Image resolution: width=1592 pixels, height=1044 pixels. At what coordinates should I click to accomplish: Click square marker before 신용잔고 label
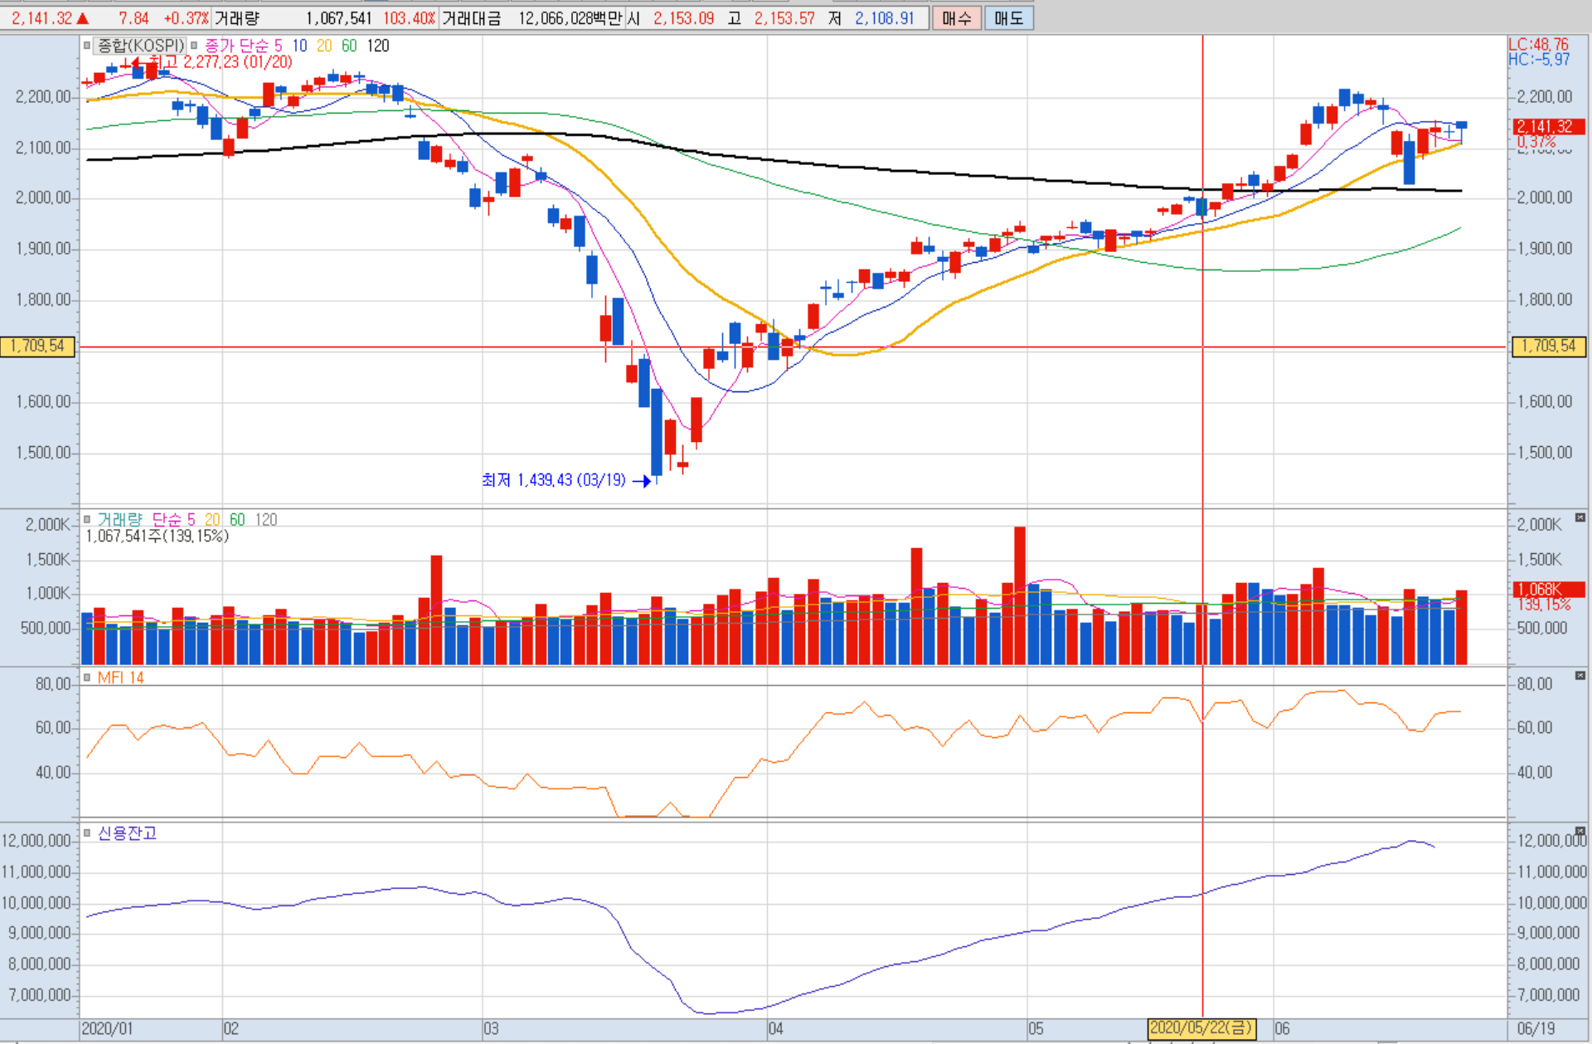pyautogui.click(x=87, y=833)
